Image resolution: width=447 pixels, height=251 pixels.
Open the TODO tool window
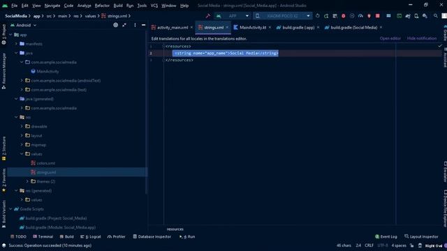(18, 236)
